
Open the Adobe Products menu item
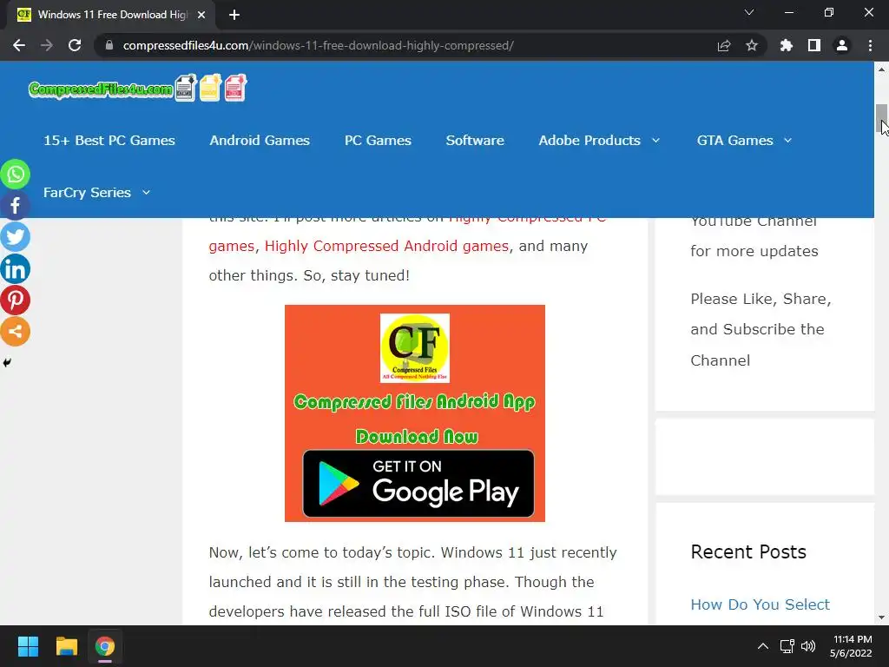[589, 140]
